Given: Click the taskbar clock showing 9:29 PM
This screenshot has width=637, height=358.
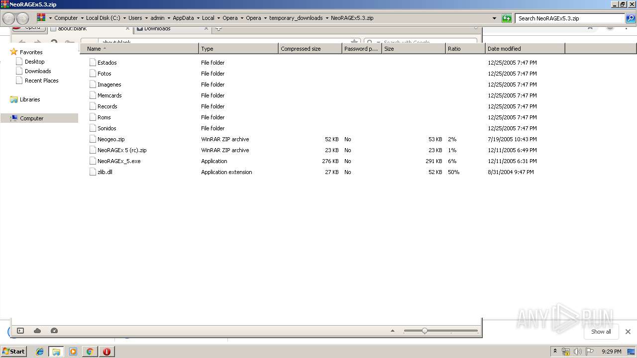Looking at the screenshot, I should tap(611, 352).
